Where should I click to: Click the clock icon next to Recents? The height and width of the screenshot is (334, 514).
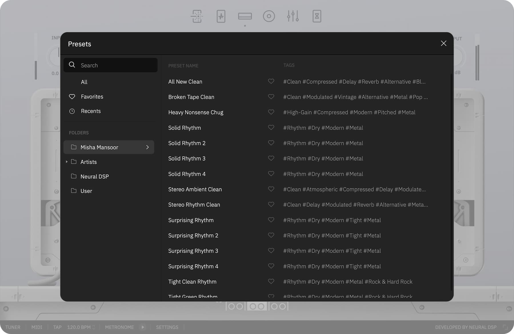coord(72,111)
